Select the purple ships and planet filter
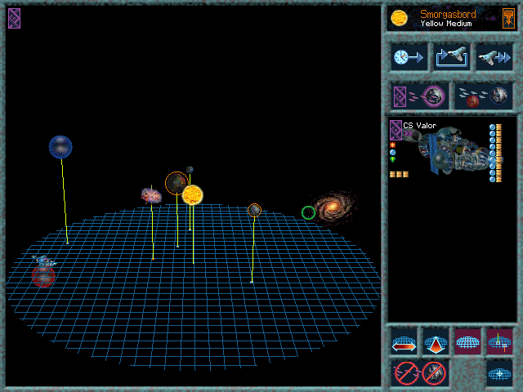 [419, 96]
